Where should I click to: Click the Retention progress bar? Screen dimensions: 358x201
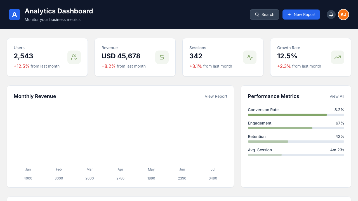[296, 142]
